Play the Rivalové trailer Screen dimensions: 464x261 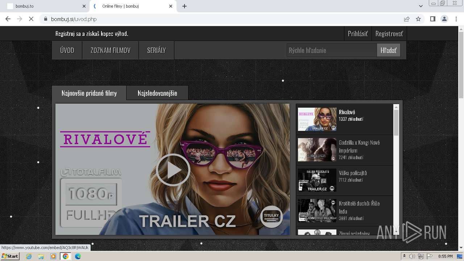pyautogui.click(x=173, y=170)
